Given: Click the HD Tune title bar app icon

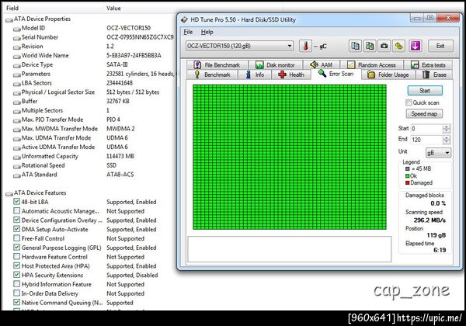Looking at the screenshot, I should click(x=184, y=19).
